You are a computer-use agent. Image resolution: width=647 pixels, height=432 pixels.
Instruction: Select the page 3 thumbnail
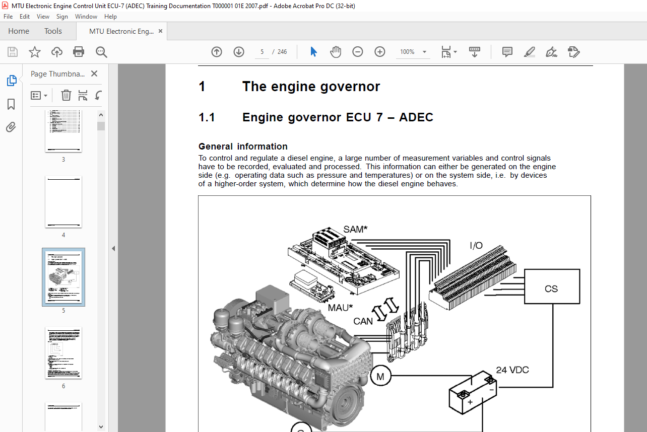tap(63, 131)
